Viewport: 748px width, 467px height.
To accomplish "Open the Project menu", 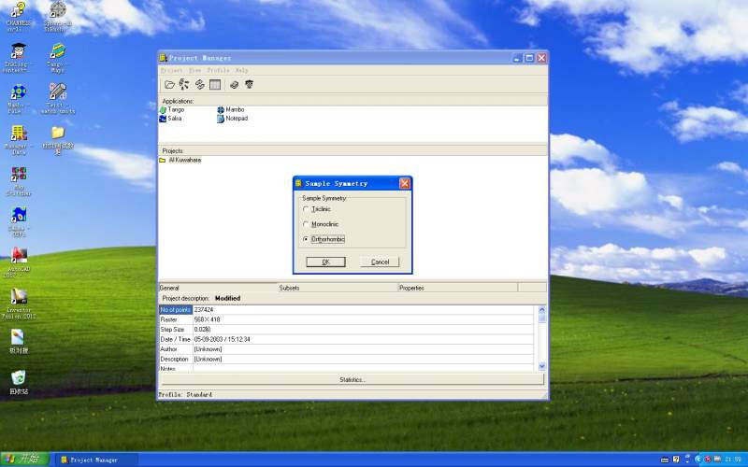I will (171, 70).
